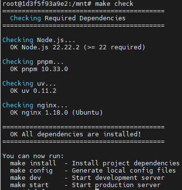
Task: Click the 'Checking nginx...' line
Action: (35, 105)
